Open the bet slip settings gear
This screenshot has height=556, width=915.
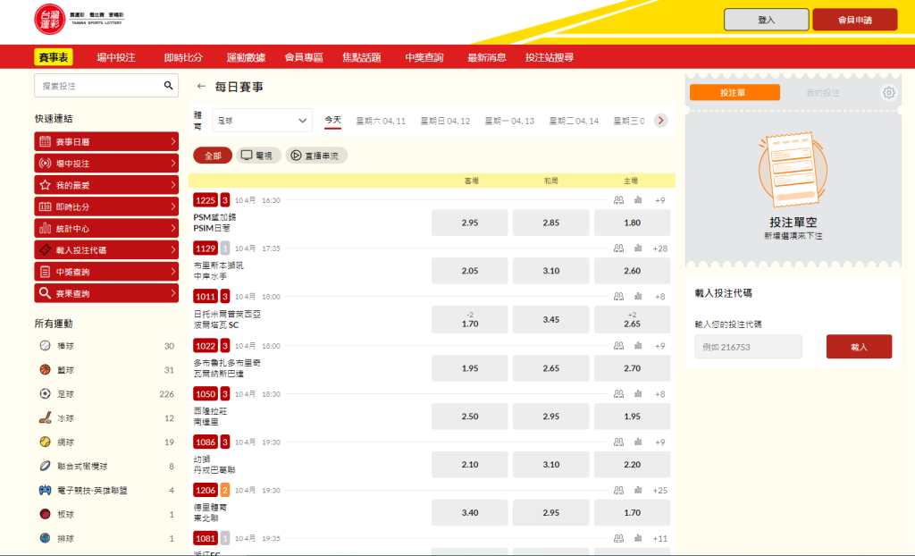click(888, 93)
